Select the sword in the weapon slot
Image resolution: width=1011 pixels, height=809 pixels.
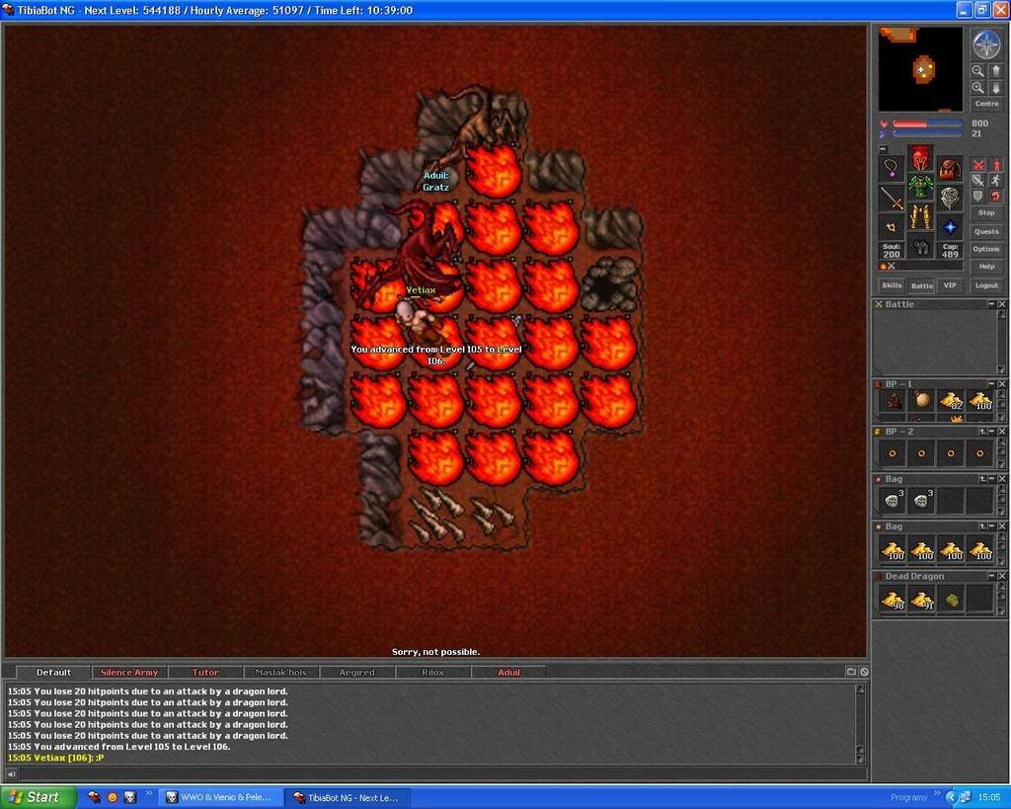(x=892, y=199)
